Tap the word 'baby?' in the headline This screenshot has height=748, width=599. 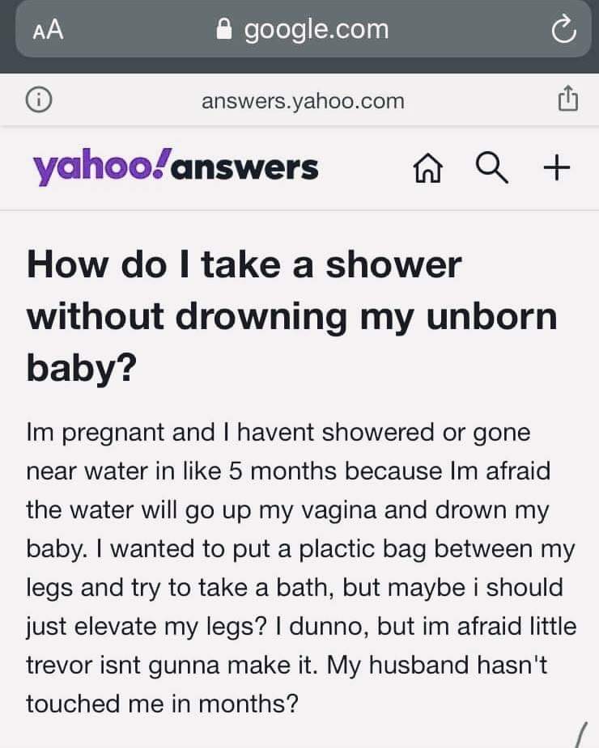(82, 368)
